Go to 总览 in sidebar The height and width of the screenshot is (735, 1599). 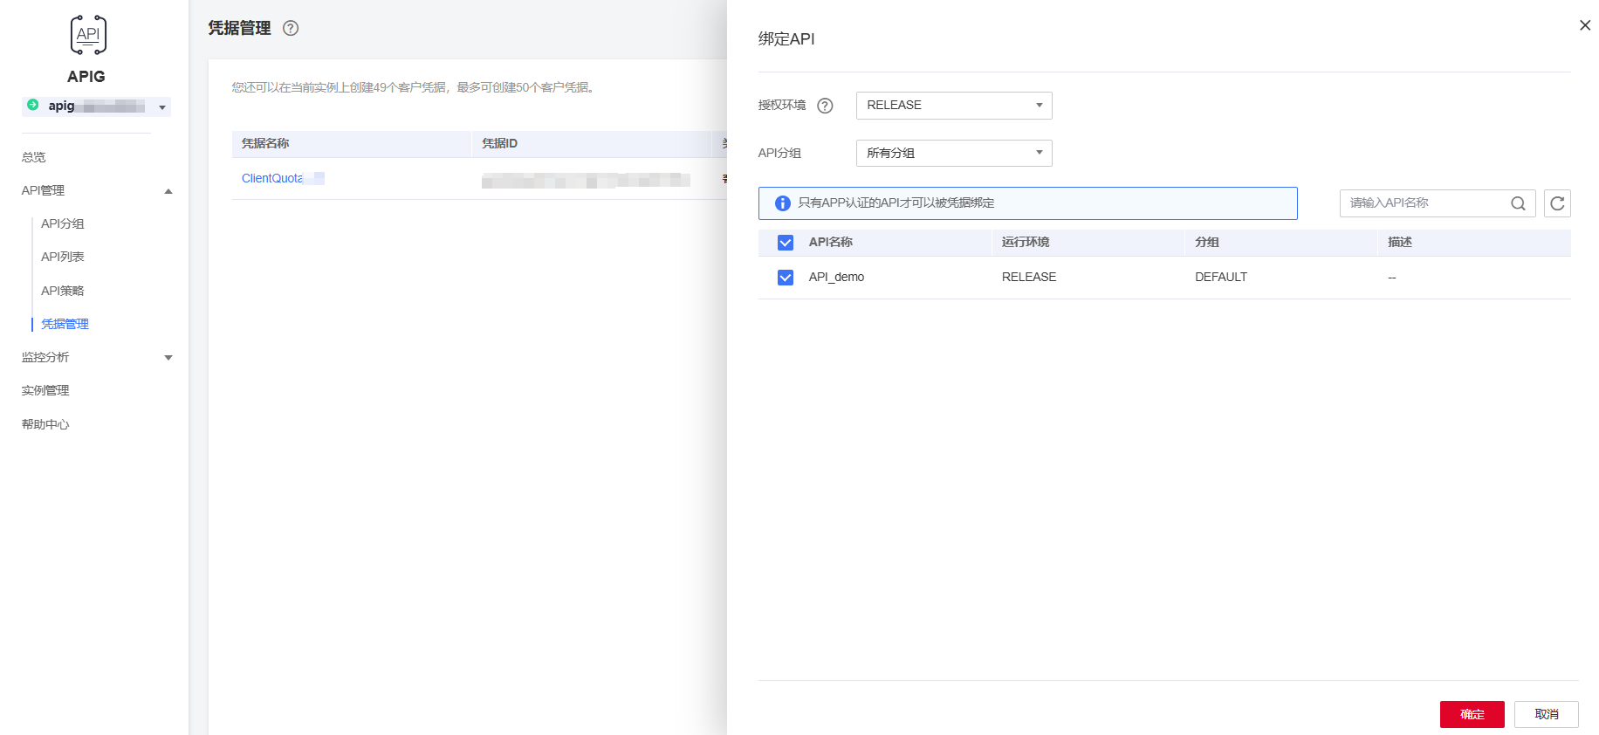pos(34,157)
